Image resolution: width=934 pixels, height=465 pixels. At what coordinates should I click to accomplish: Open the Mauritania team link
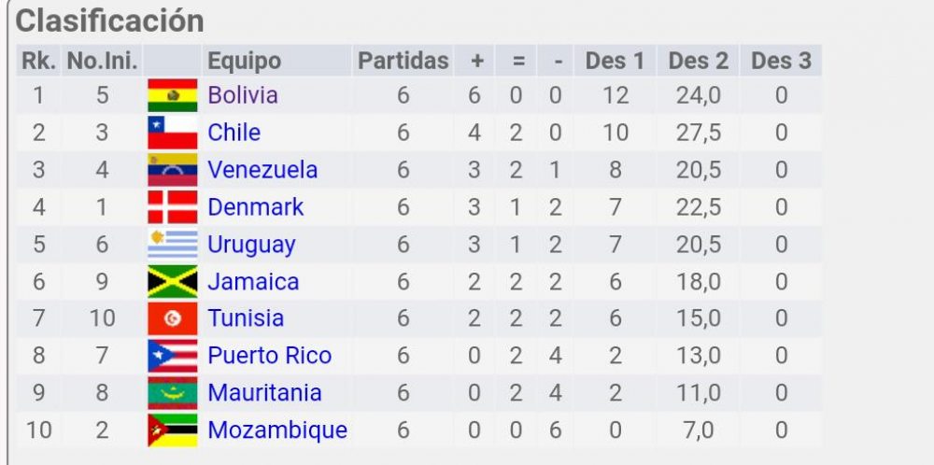coord(264,393)
